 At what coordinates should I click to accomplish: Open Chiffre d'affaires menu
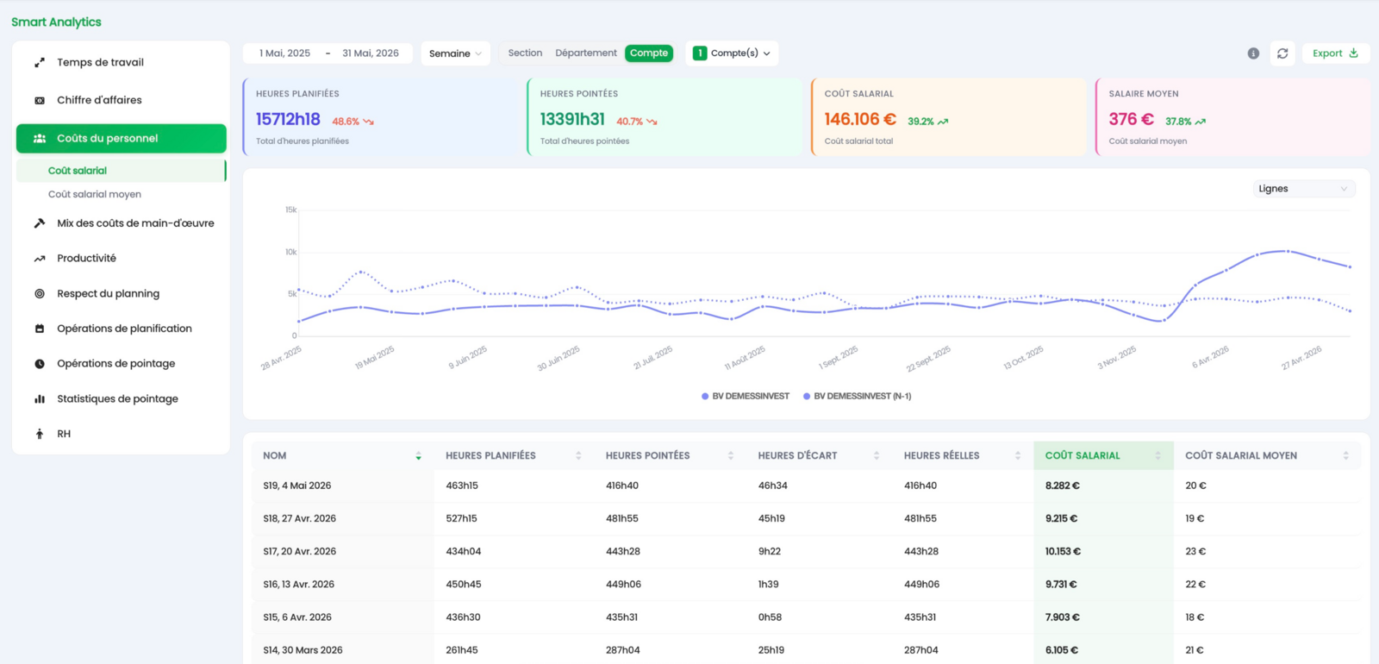coord(121,101)
